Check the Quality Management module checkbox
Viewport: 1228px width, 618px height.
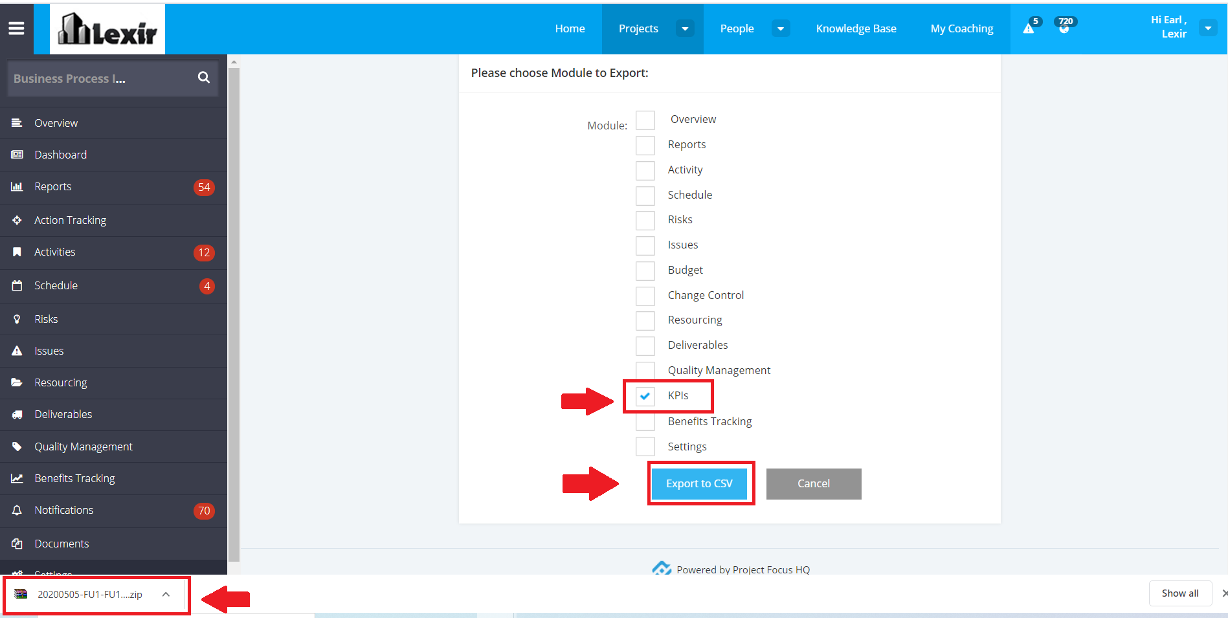pyautogui.click(x=645, y=371)
